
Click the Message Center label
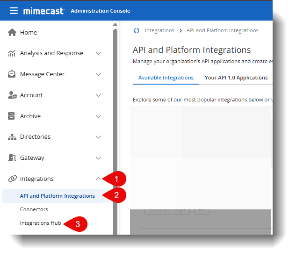(x=42, y=74)
